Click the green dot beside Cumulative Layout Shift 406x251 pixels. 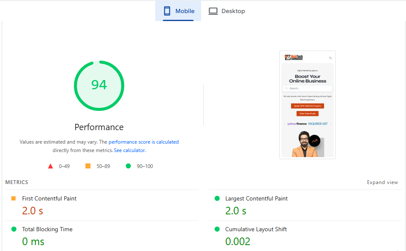point(217,229)
